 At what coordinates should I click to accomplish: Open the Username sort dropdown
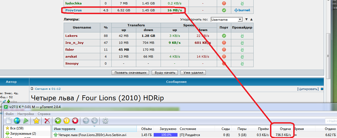click(x=227, y=20)
